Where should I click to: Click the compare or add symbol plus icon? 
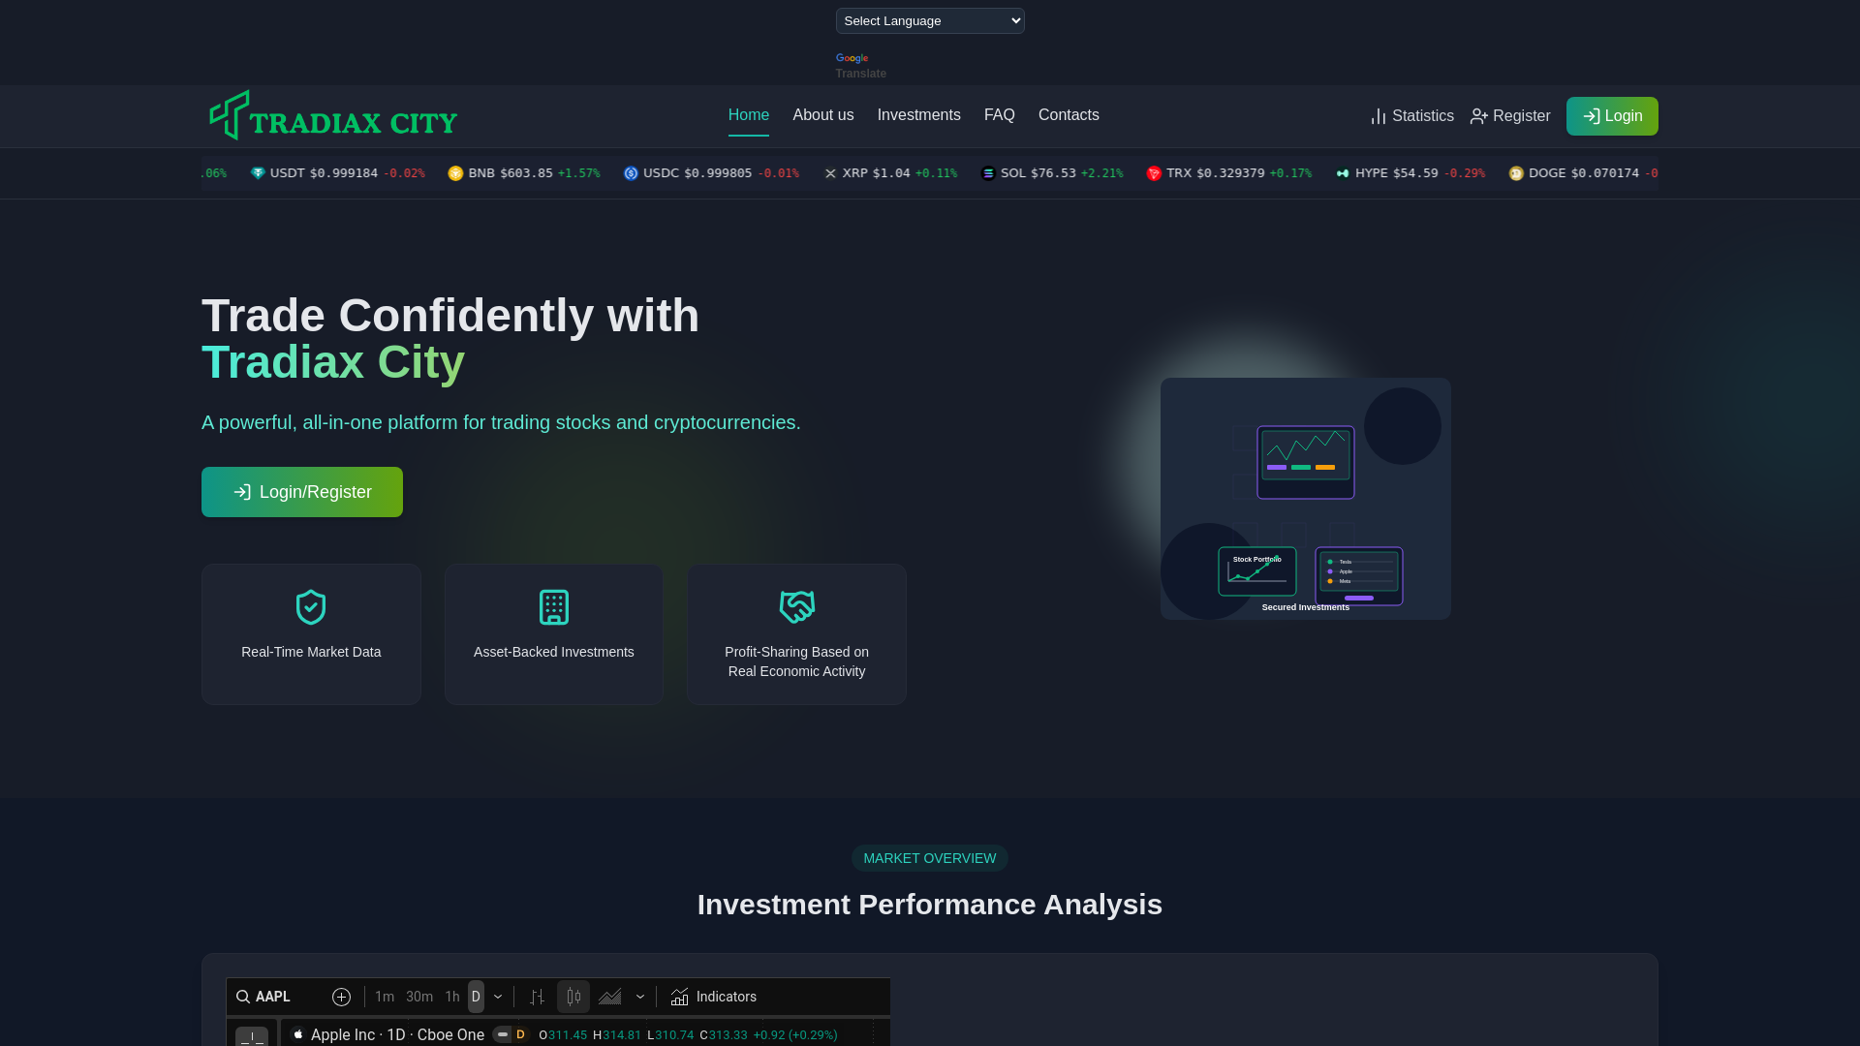[341, 997]
